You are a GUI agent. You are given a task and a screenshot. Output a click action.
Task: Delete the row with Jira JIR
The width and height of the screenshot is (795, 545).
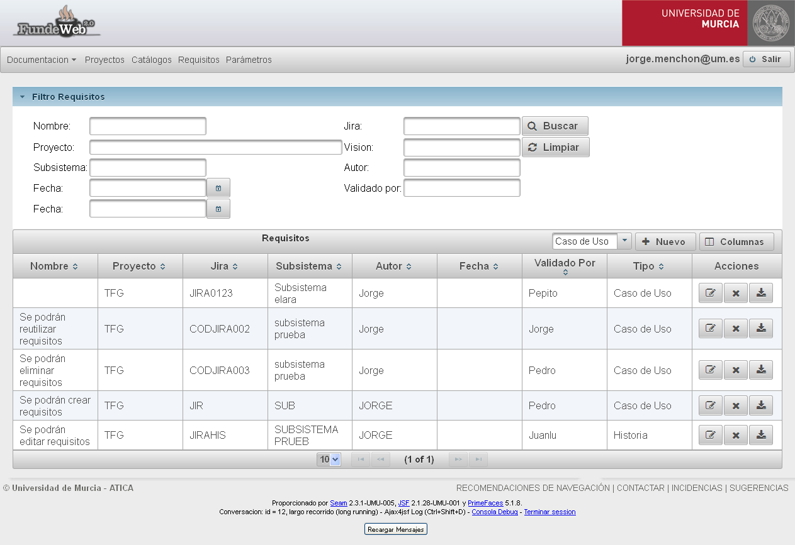click(736, 405)
